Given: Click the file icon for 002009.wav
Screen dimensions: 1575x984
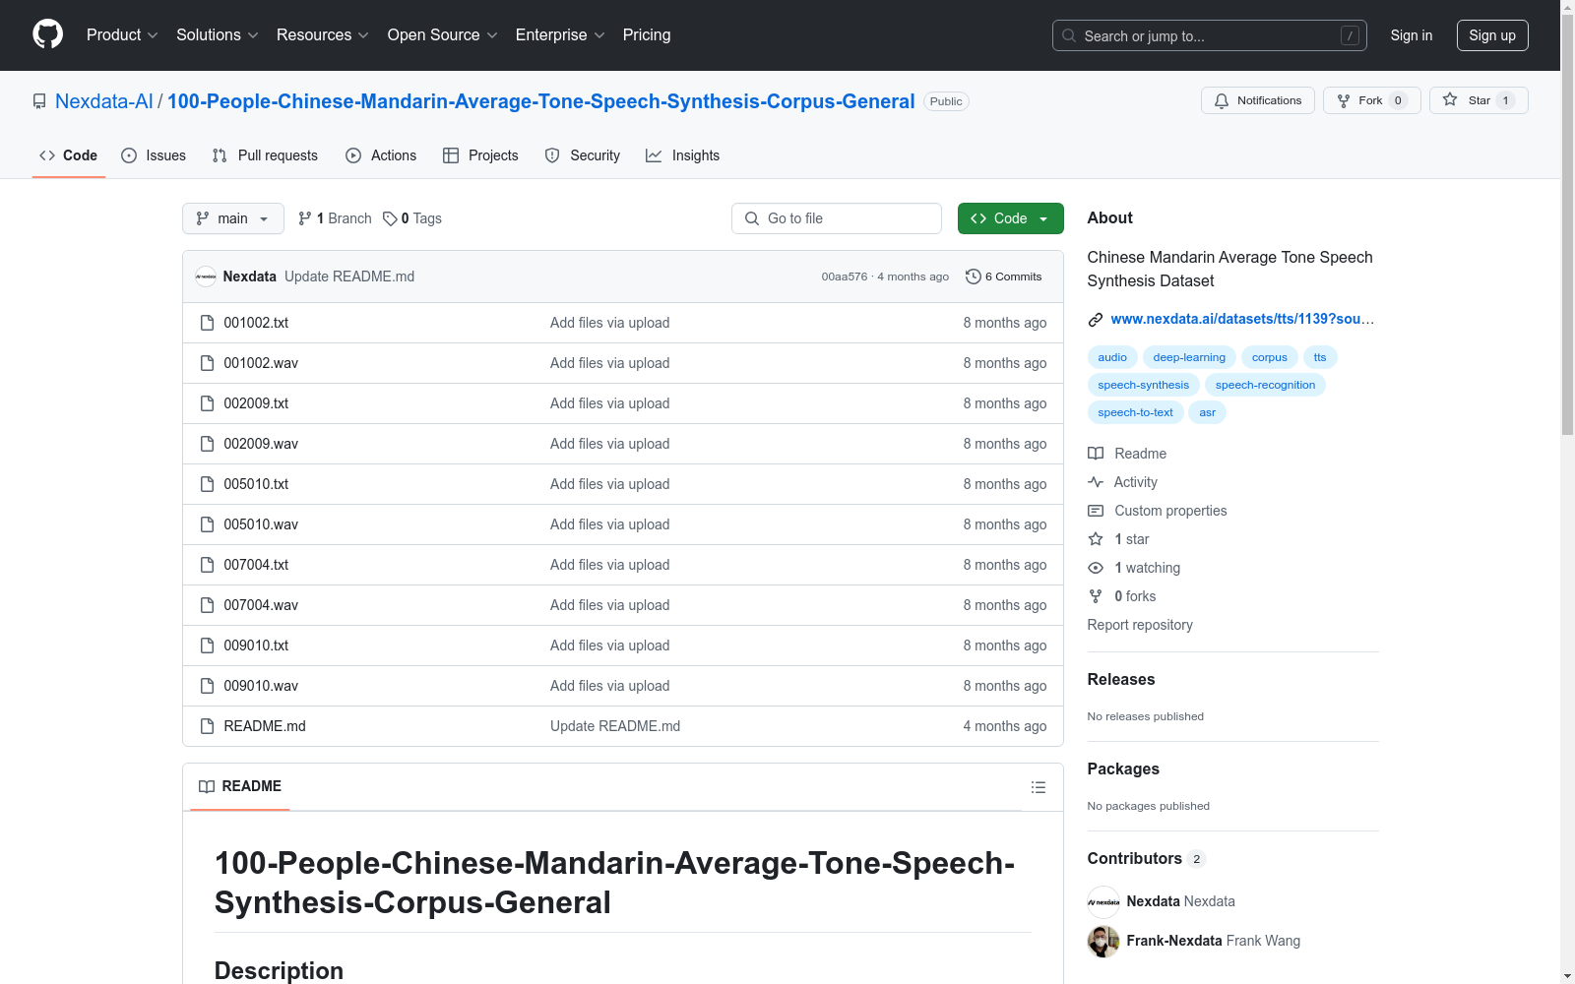Looking at the screenshot, I should coord(207,444).
